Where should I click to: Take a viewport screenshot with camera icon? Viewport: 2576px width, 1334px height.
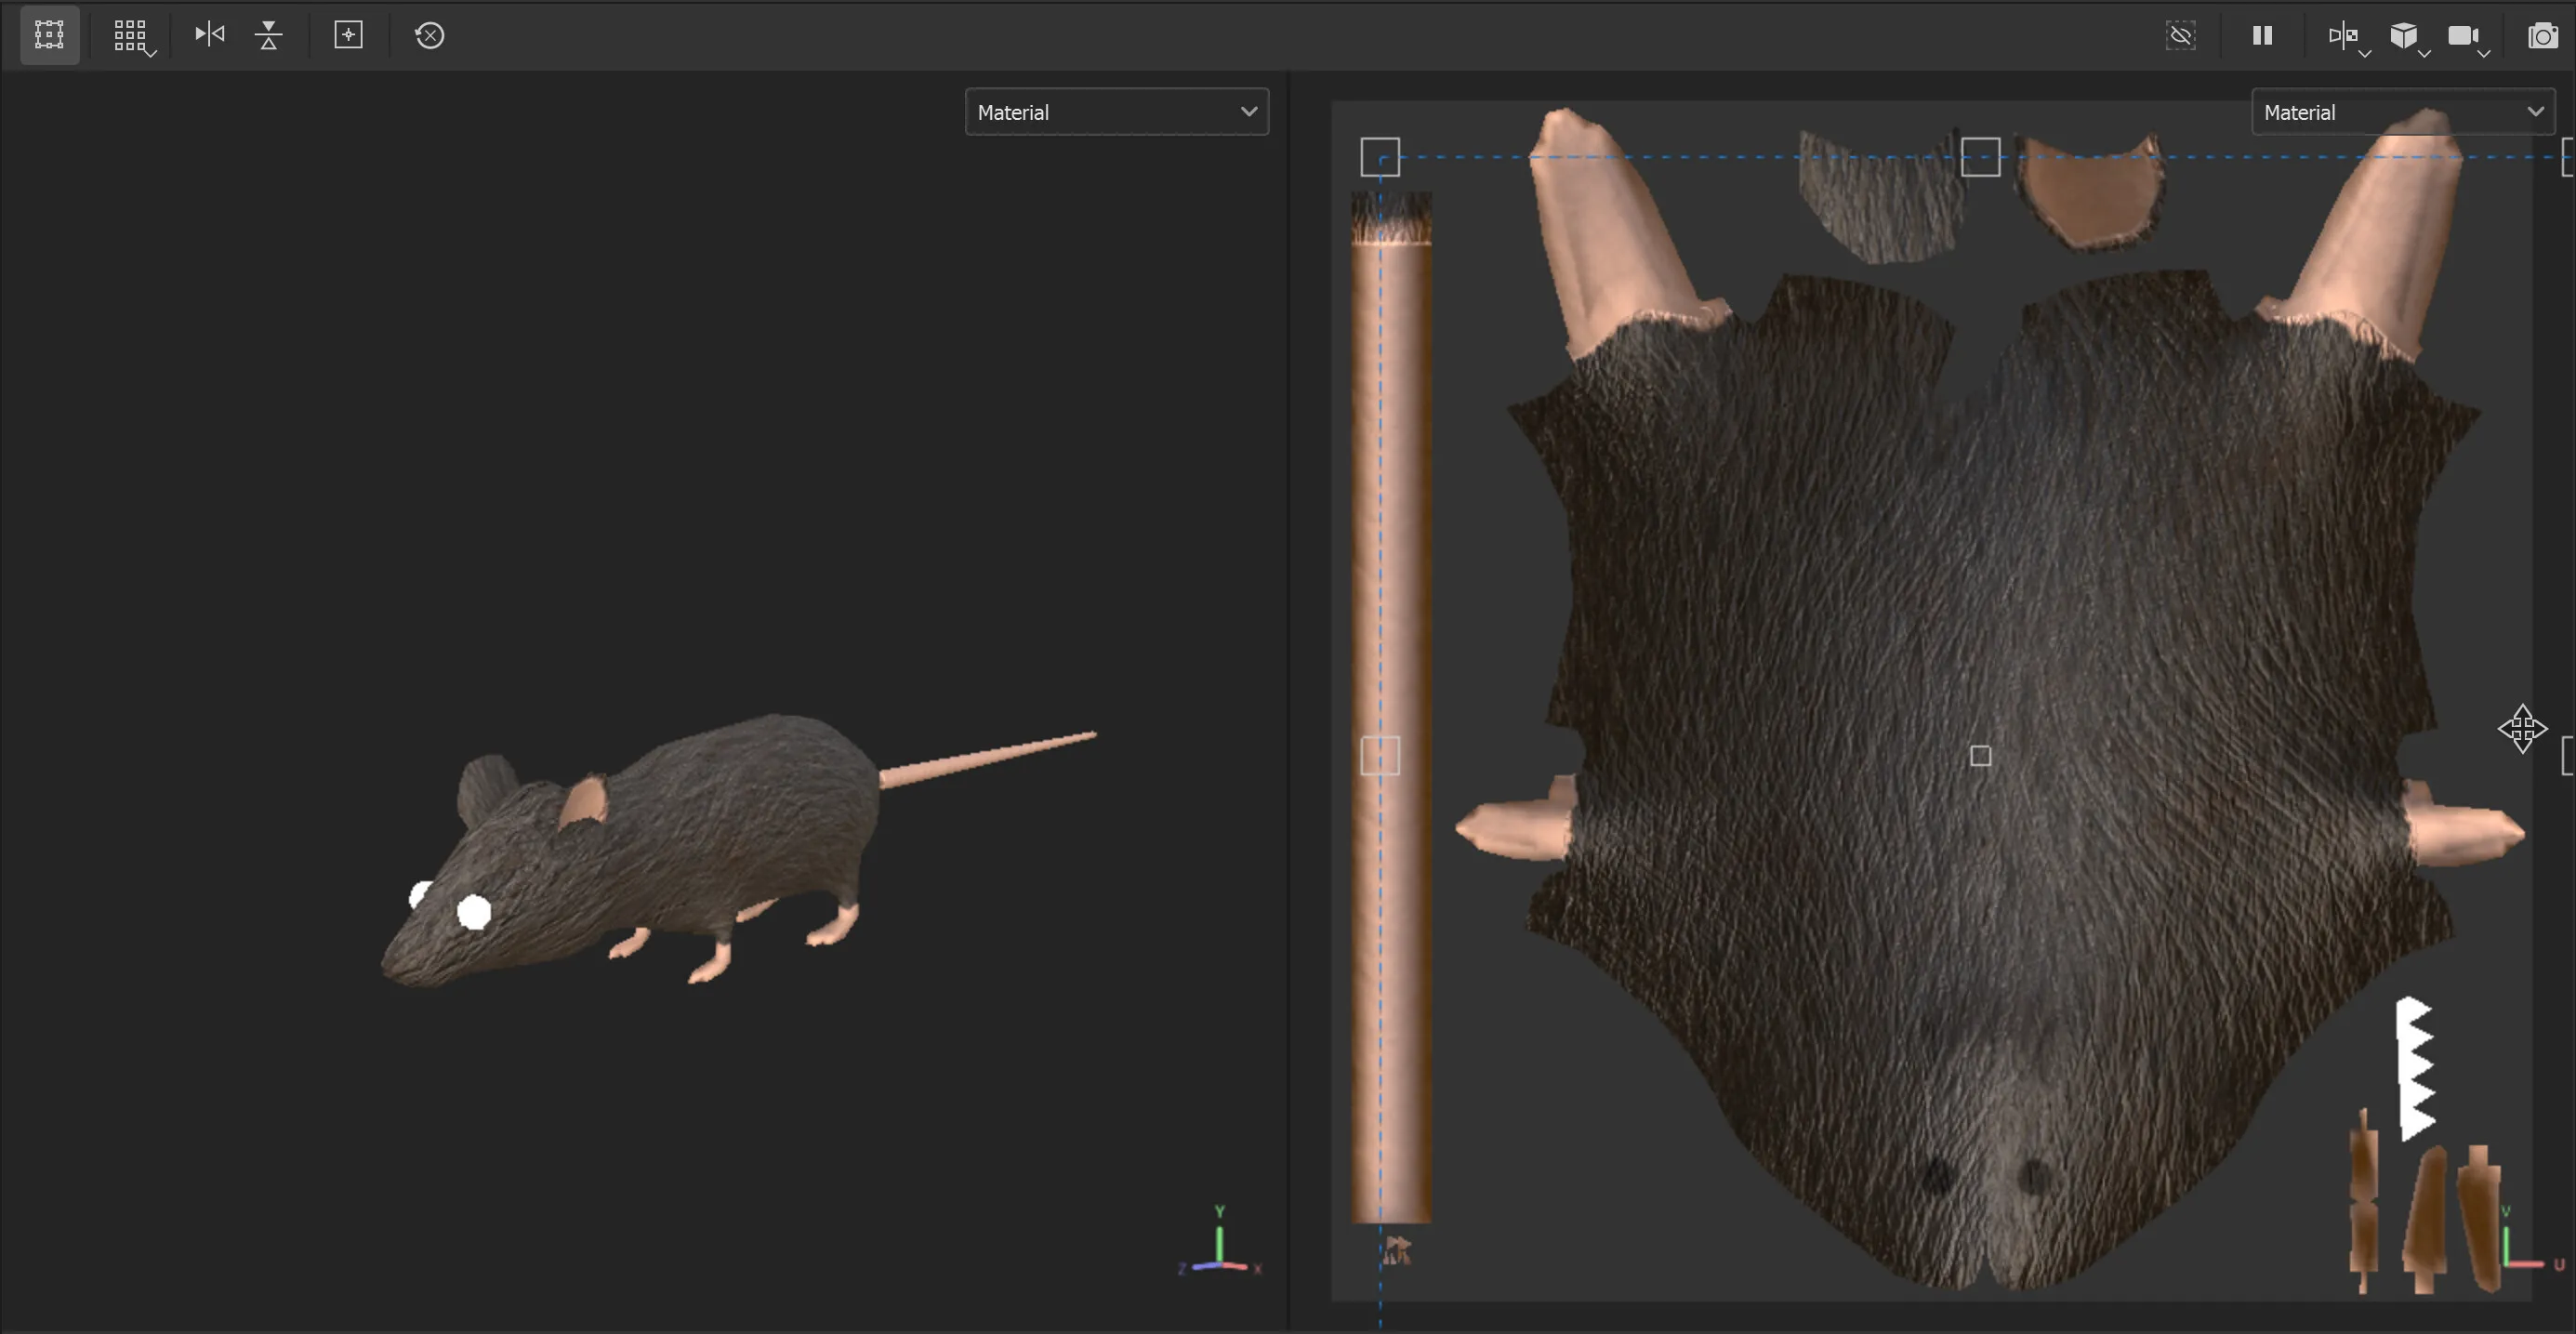tap(2542, 37)
